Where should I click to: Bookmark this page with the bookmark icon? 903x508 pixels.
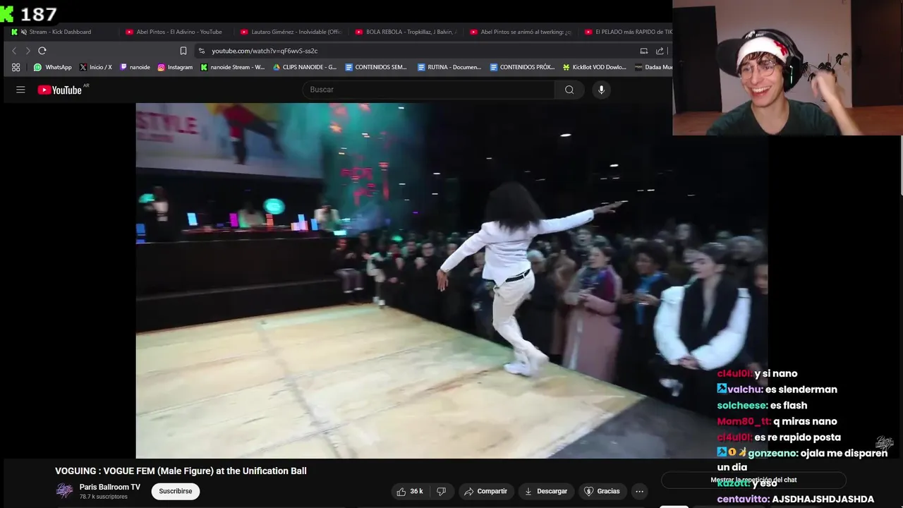(183, 51)
